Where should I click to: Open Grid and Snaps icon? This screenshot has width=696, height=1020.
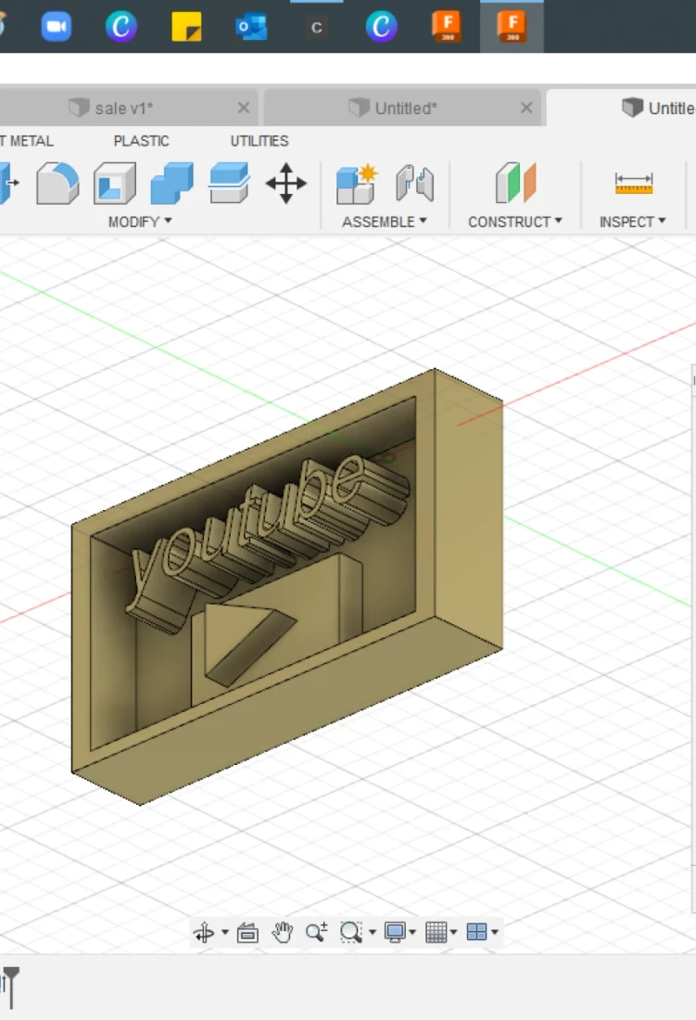point(437,932)
